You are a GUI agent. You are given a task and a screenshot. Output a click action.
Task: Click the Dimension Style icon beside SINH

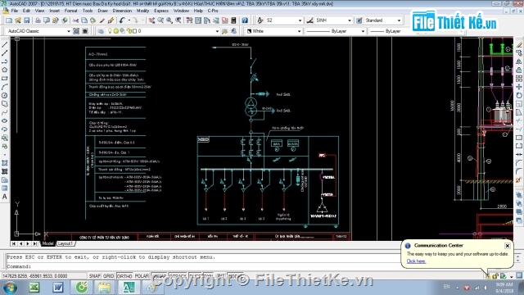pos(309,20)
